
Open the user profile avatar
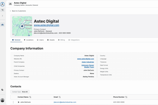click(x=3, y=100)
